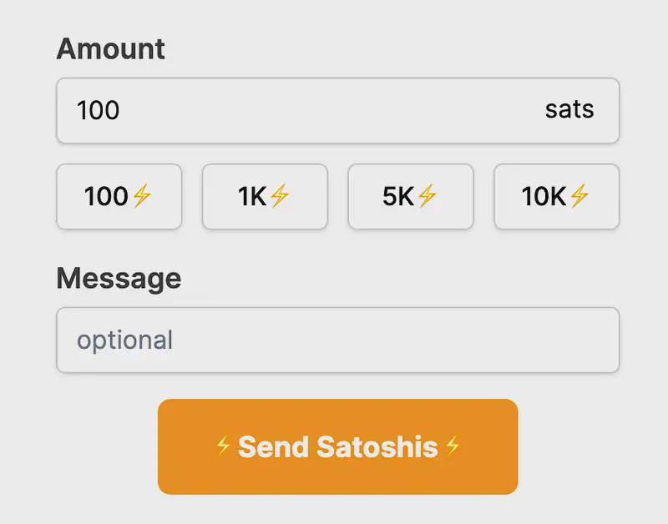Image resolution: width=668 pixels, height=524 pixels.
Task: Select the 100 sats preset button
Action: (119, 197)
